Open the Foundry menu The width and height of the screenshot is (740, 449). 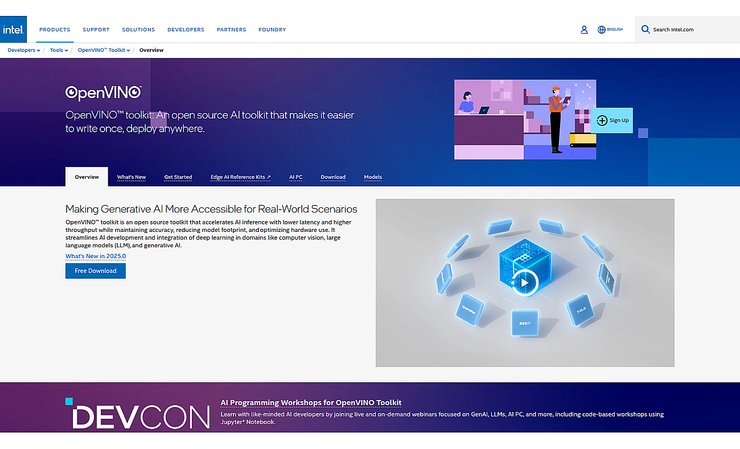point(272,30)
